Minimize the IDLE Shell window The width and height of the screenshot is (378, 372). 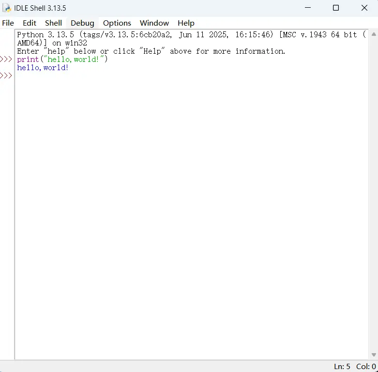pyautogui.click(x=307, y=8)
